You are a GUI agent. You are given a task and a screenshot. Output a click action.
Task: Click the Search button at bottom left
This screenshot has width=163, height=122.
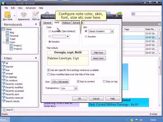pos(8,110)
